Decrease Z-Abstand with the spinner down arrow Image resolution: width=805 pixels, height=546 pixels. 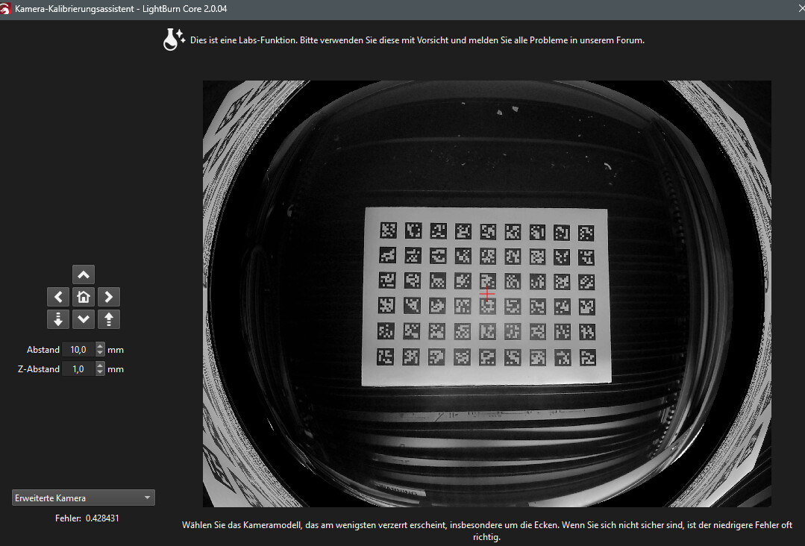point(101,372)
